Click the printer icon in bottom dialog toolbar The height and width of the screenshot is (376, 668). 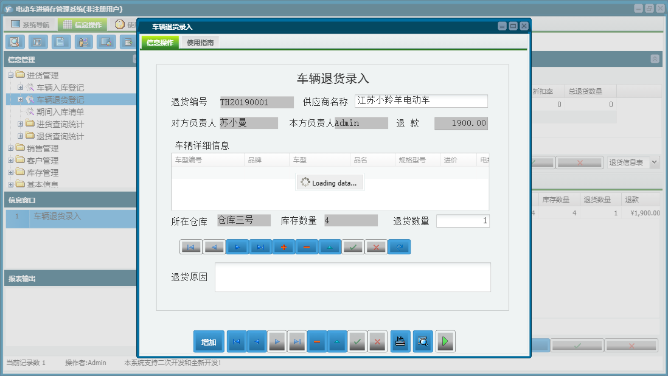point(400,341)
